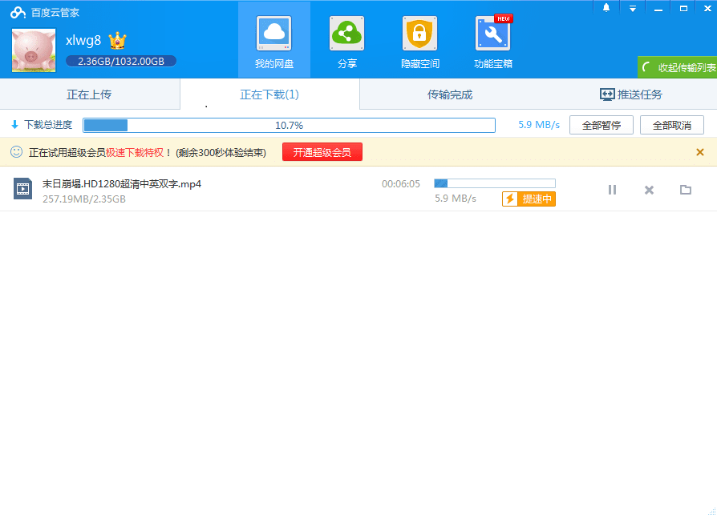
Task: Open the title bar dropdown menu arrow
Action: tap(633, 9)
